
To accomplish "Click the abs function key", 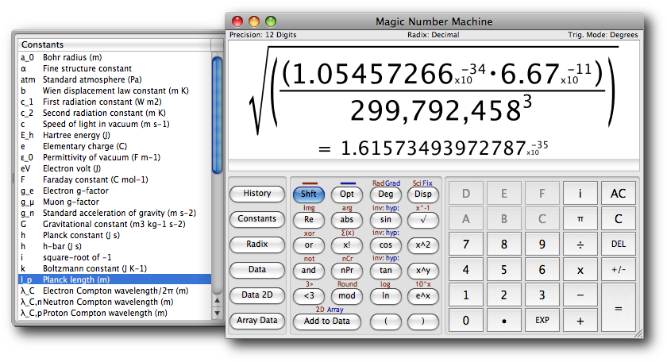I will coord(347,219).
